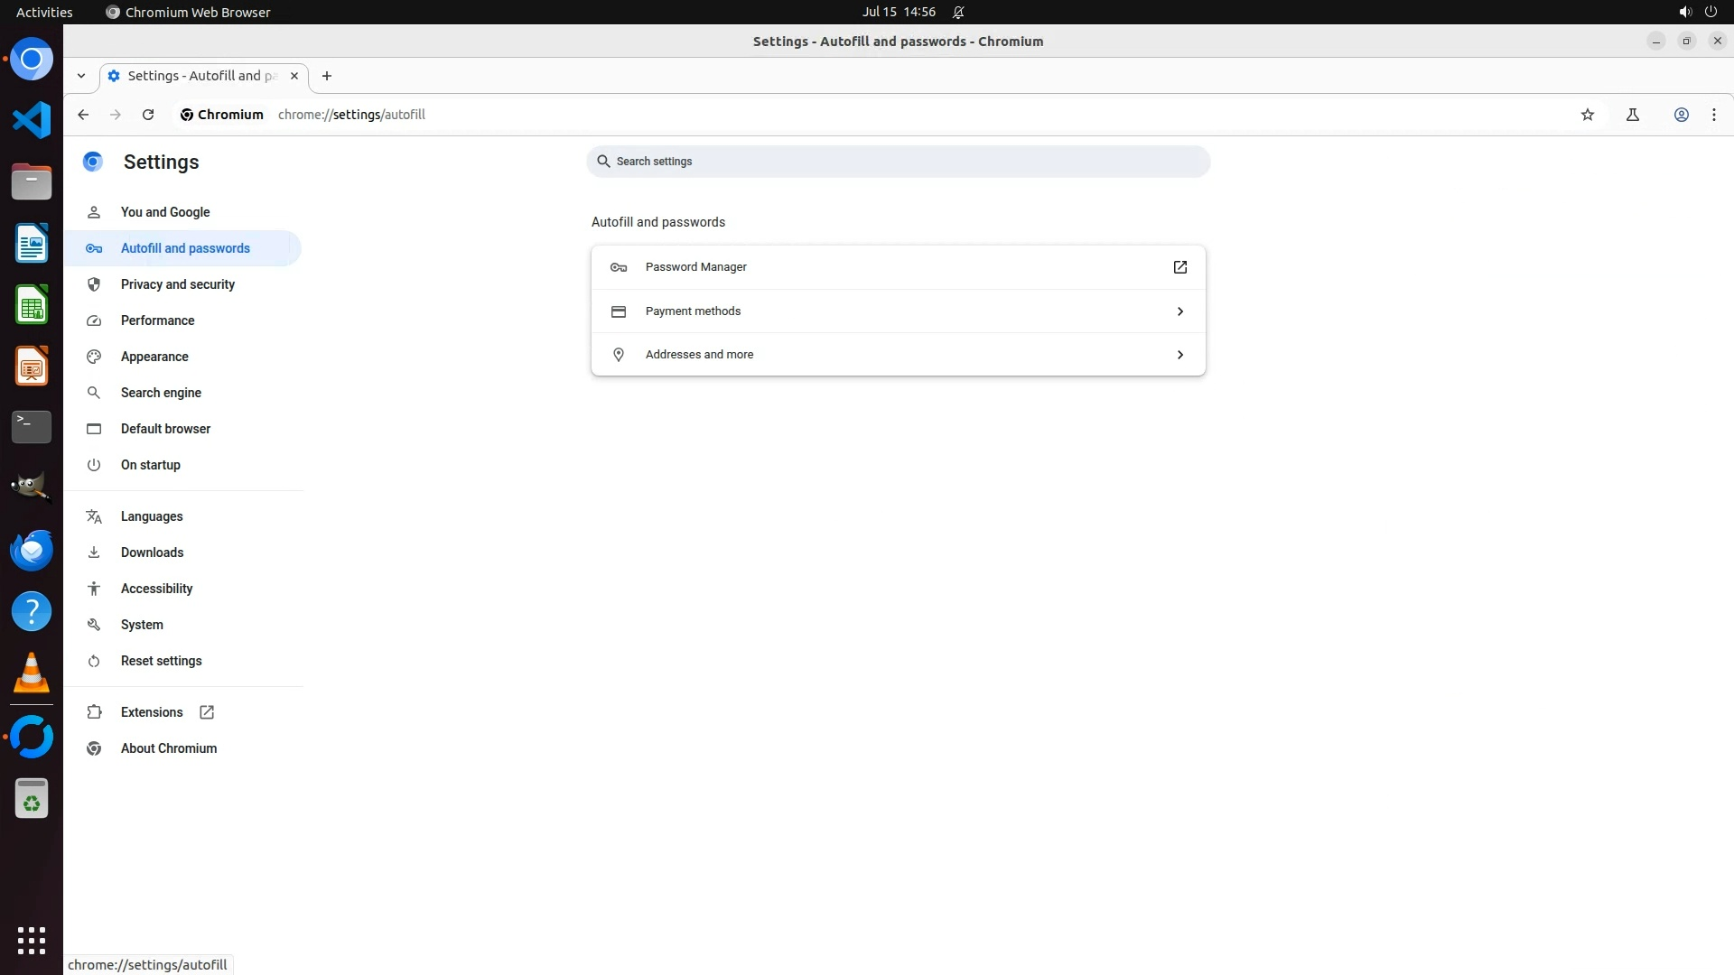Expand Addresses and more chevron
Viewport: 1734px width, 975px height.
click(x=1179, y=355)
